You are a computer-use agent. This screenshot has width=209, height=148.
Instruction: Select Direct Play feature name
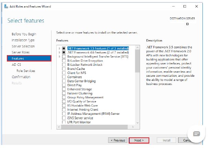(x=74, y=85)
